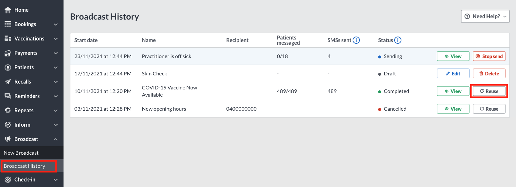Click the Vaccinations sidebar icon
This screenshot has width=516, height=187.
(8, 39)
